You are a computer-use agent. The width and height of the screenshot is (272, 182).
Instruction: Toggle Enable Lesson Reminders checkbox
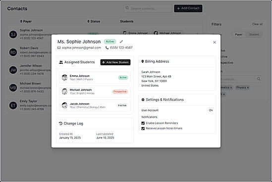pyautogui.click(x=143, y=123)
